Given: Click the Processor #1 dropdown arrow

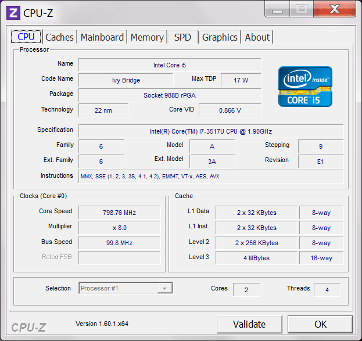Looking at the screenshot, I should coord(164,288).
